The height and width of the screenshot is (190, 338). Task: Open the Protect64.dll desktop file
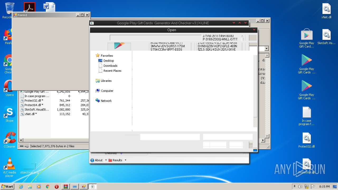coord(307,166)
